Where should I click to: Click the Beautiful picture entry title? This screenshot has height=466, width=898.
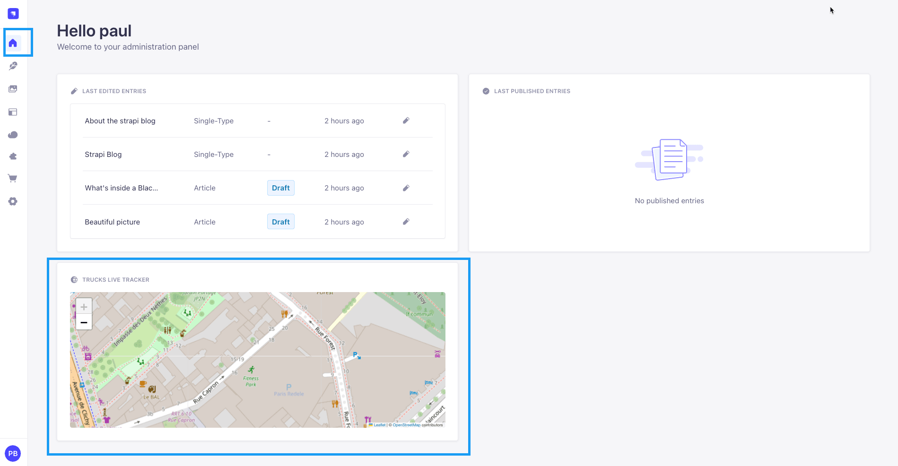[x=113, y=222]
